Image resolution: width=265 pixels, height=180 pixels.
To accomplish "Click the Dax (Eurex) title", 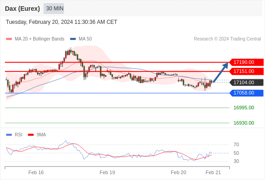I will [22, 9].
